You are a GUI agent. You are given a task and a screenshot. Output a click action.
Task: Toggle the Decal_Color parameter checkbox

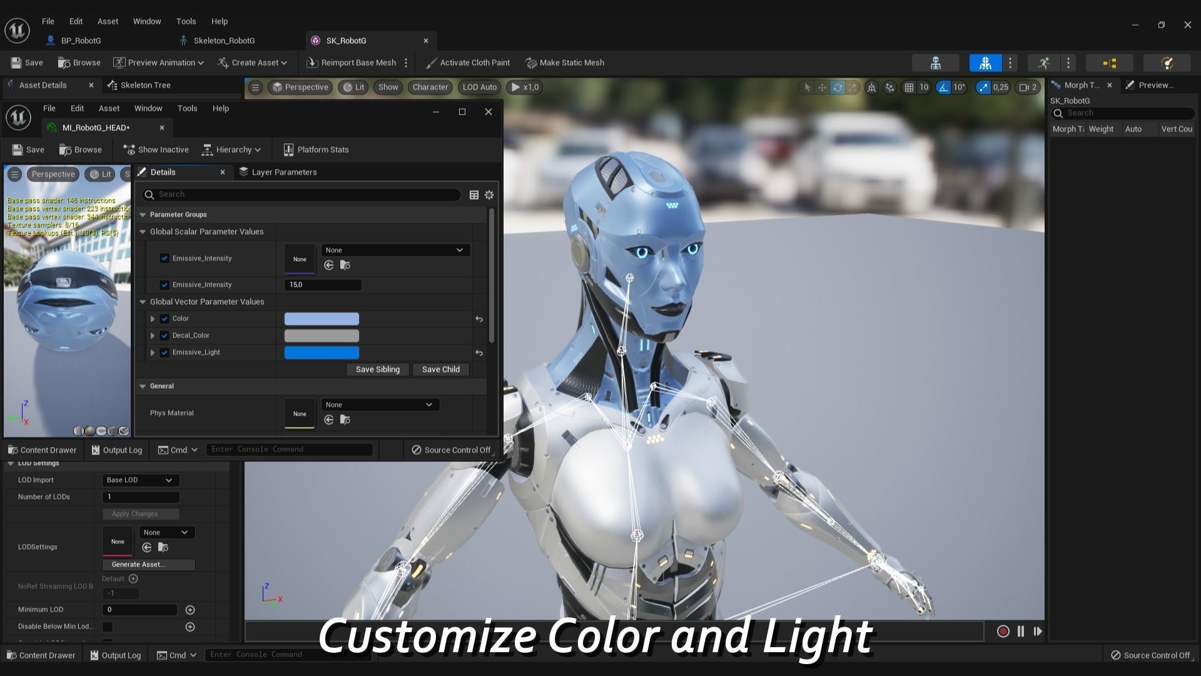pyautogui.click(x=165, y=335)
